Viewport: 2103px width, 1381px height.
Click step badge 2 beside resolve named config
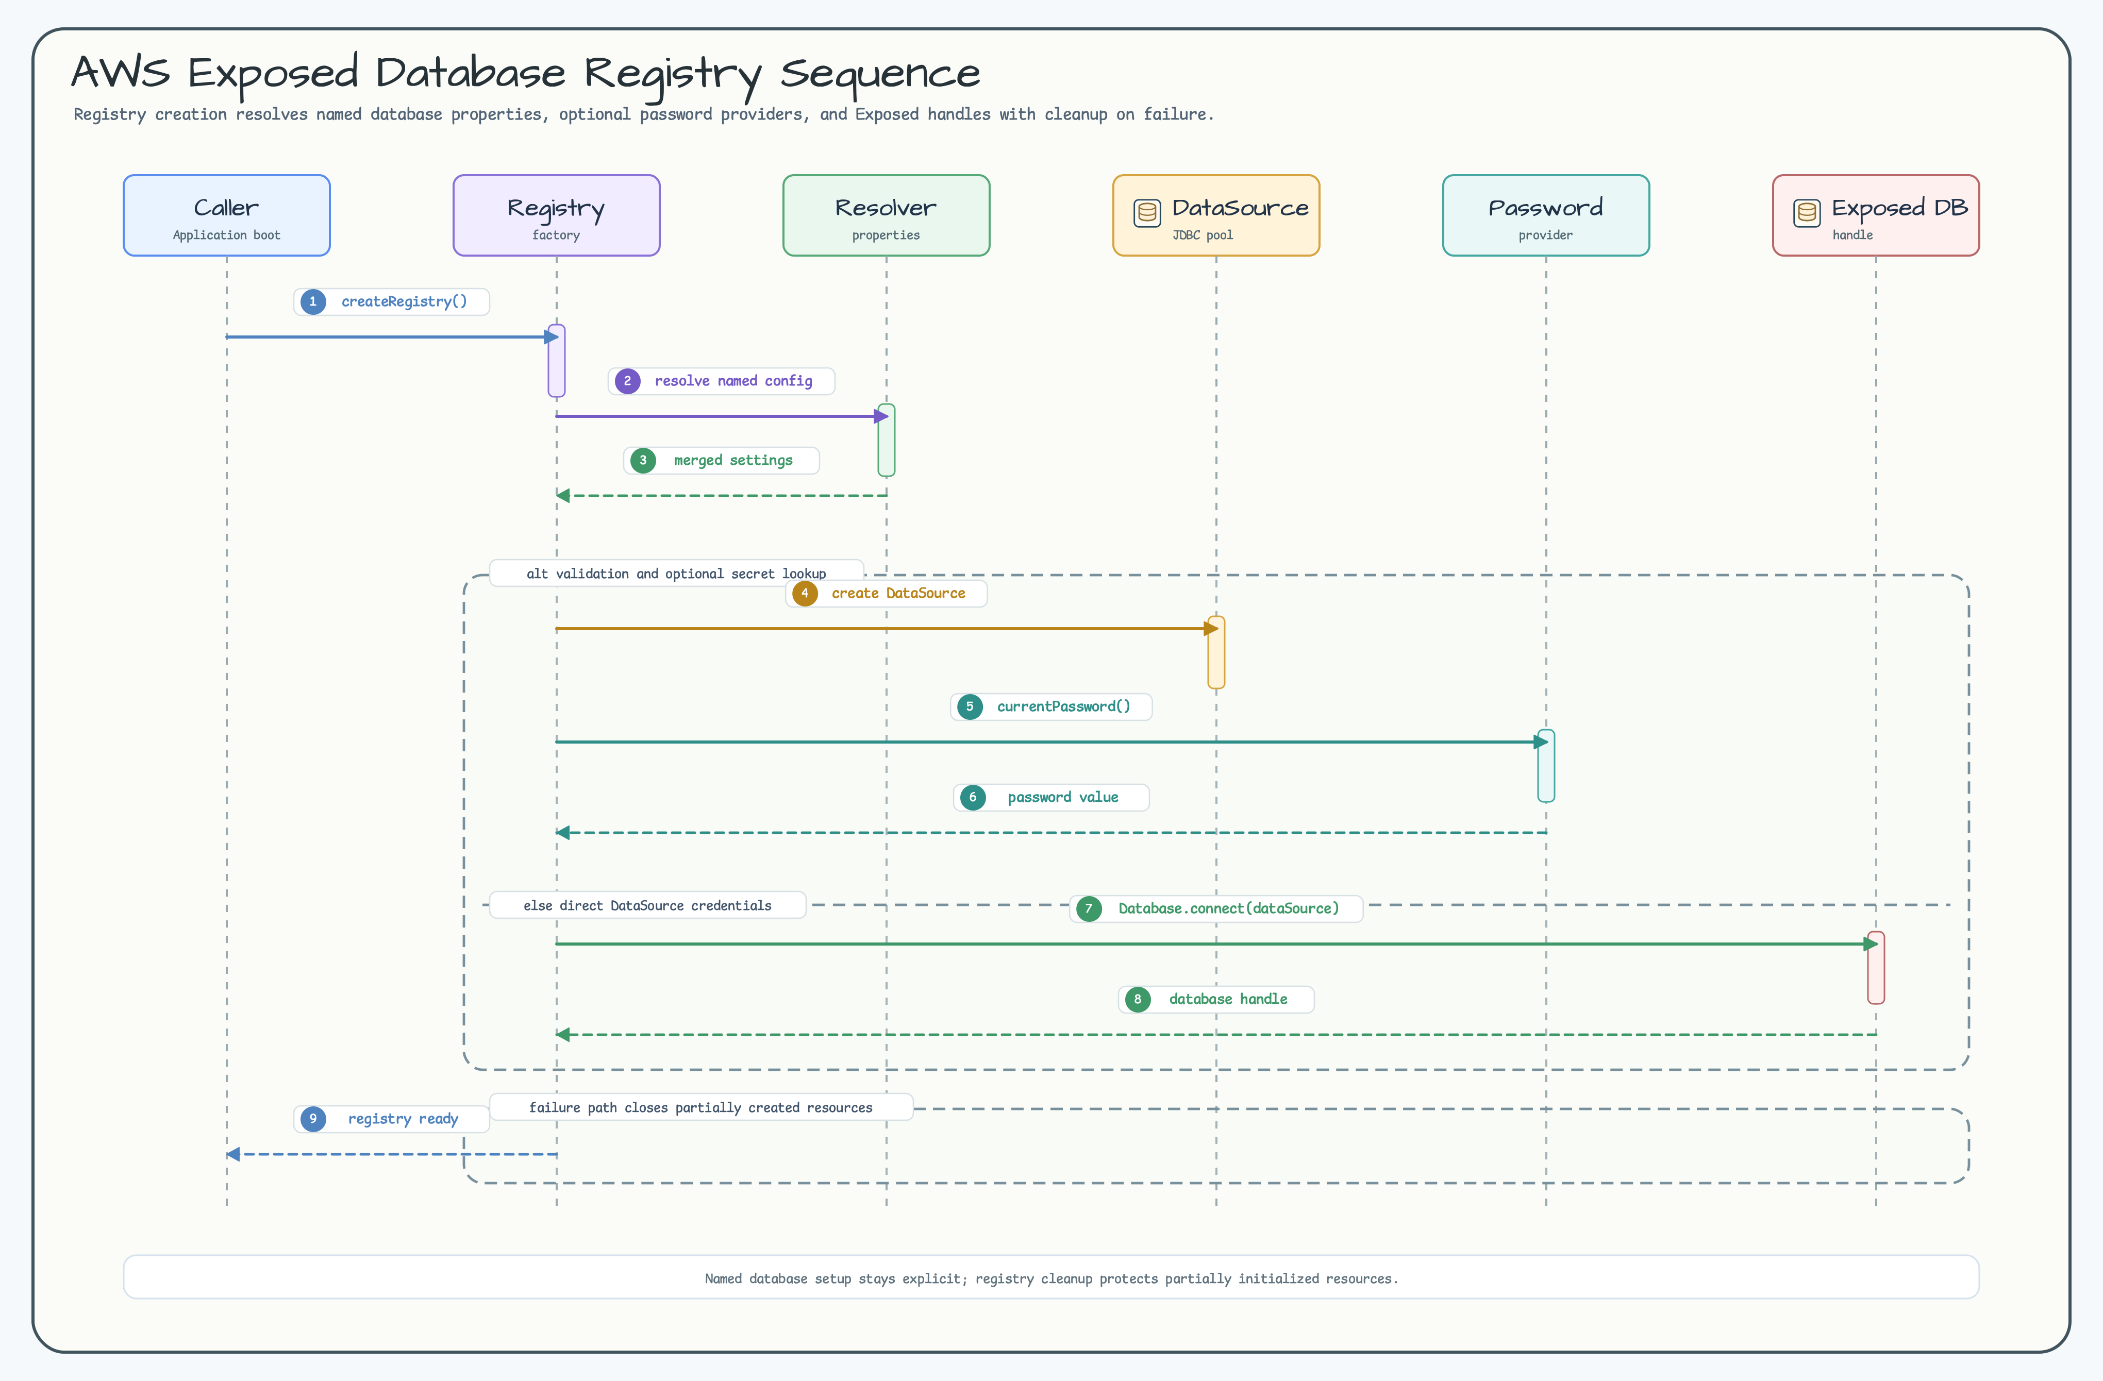pyautogui.click(x=627, y=382)
